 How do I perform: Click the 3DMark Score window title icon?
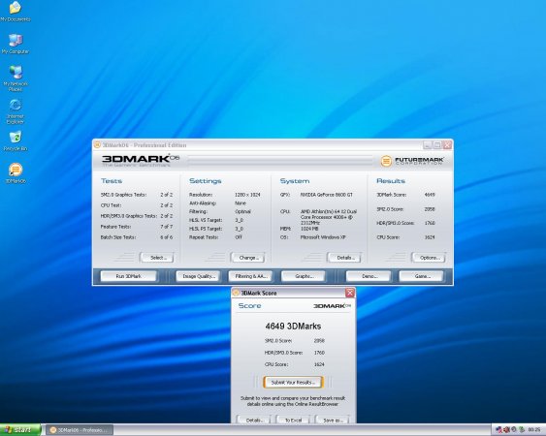coord(236,293)
